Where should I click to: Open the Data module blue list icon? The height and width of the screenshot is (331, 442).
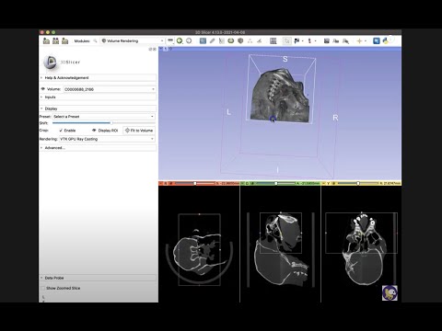tap(203, 40)
